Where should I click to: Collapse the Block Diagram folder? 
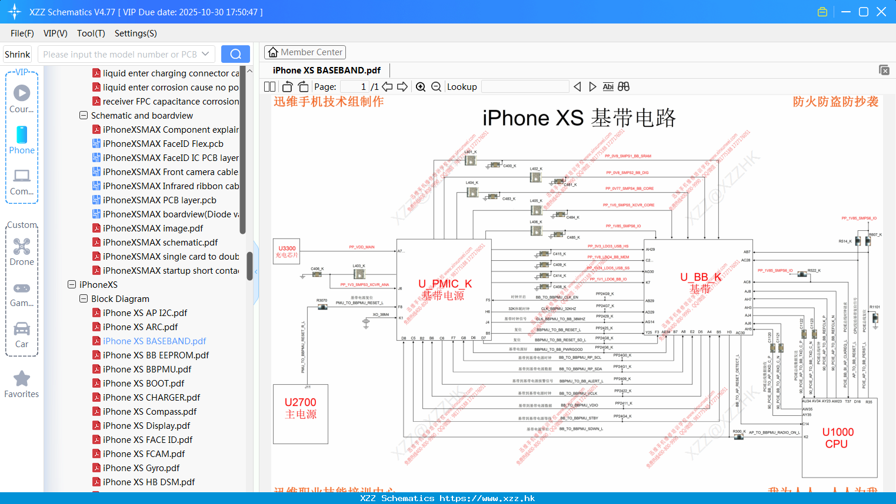[x=84, y=298]
